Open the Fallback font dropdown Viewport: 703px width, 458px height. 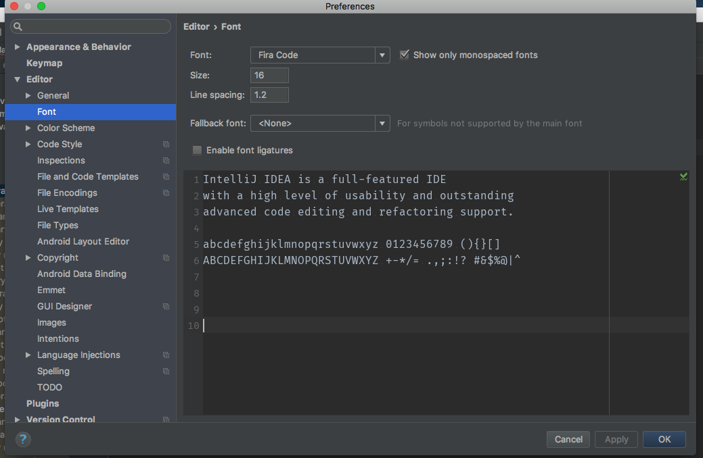[382, 123]
